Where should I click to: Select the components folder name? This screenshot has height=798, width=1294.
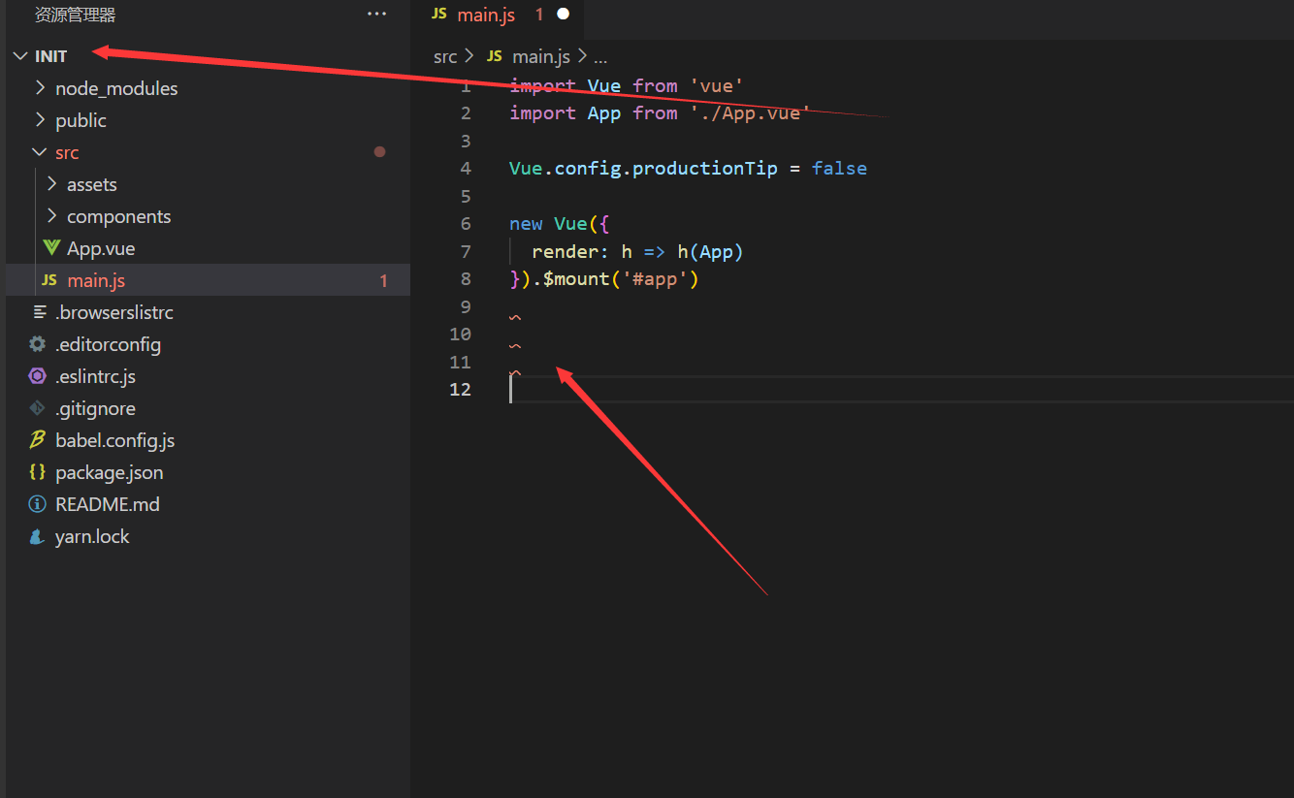tap(118, 216)
